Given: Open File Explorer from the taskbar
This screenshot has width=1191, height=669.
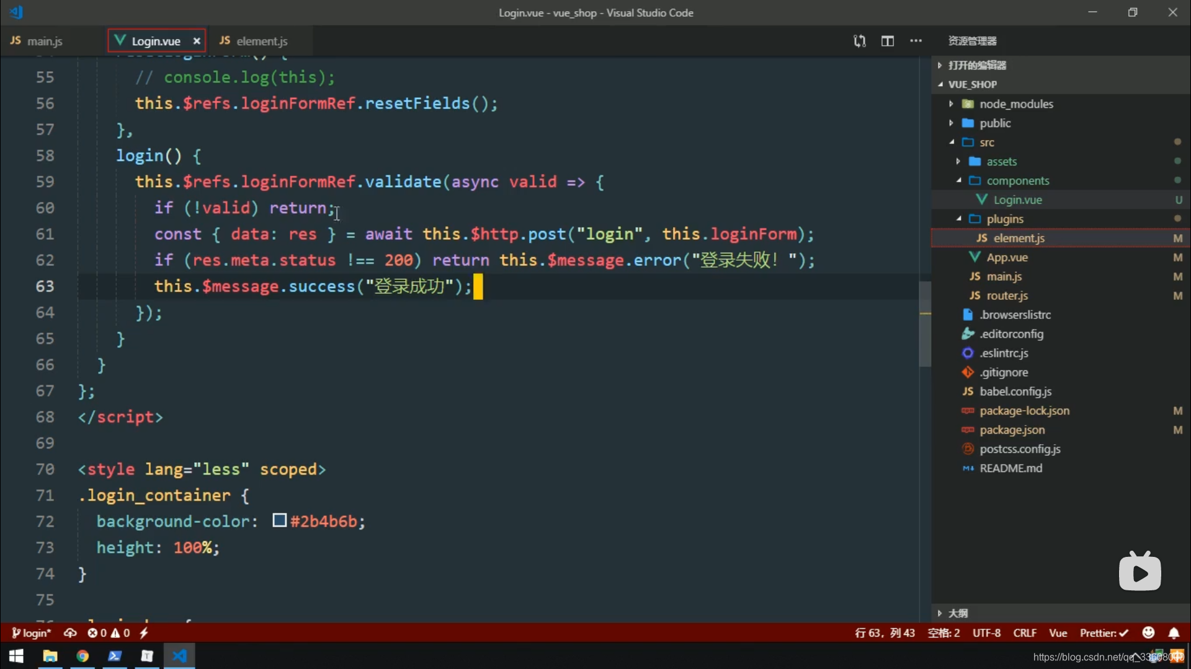Looking at the screenshot, I should click(x=50, y=656).
